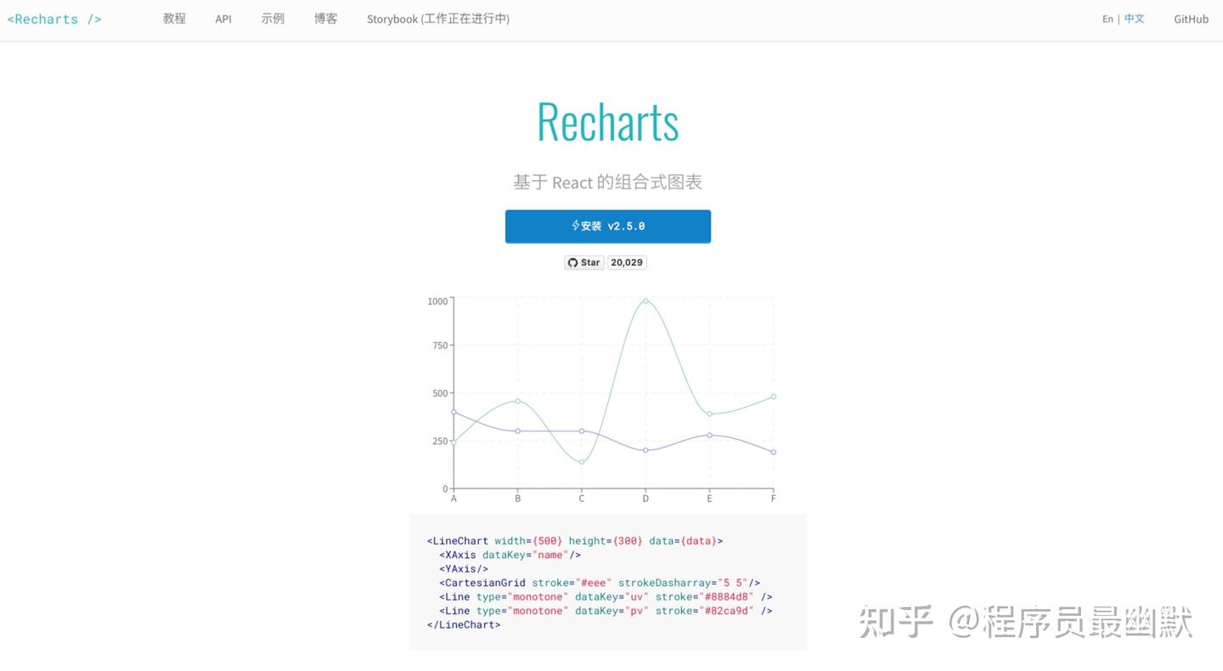
Task: Click the GitHub Star button
Action: pyautogui.click(x=584, y=262)
